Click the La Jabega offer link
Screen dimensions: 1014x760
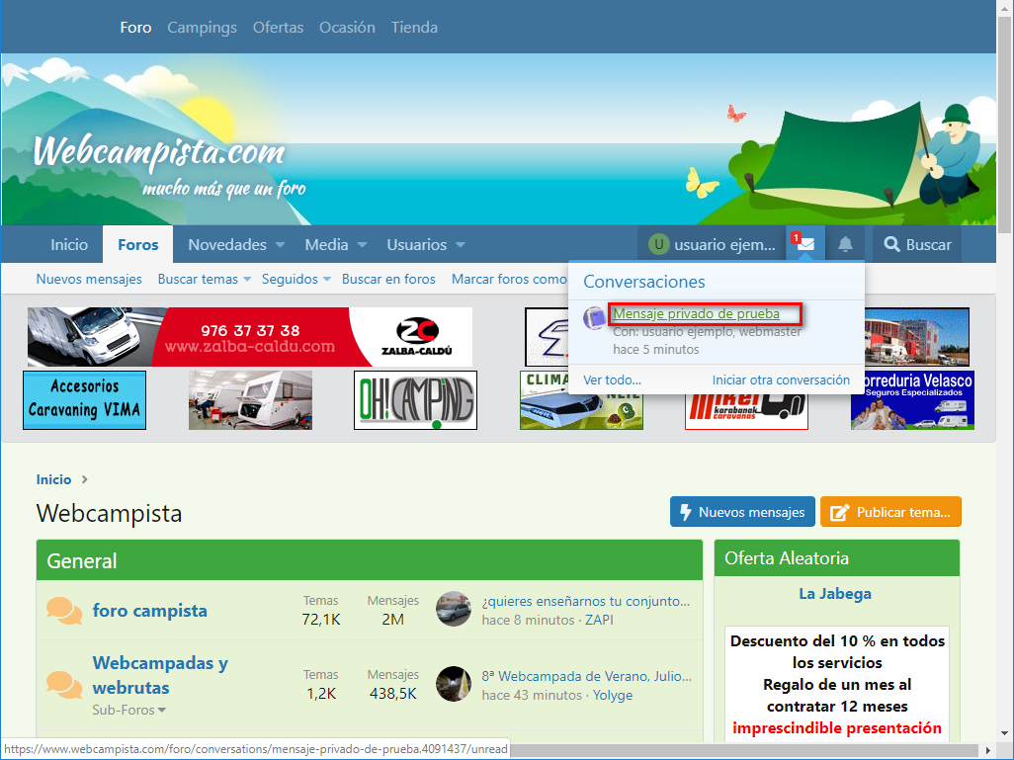pyautogui.click(x=835, y=594)
